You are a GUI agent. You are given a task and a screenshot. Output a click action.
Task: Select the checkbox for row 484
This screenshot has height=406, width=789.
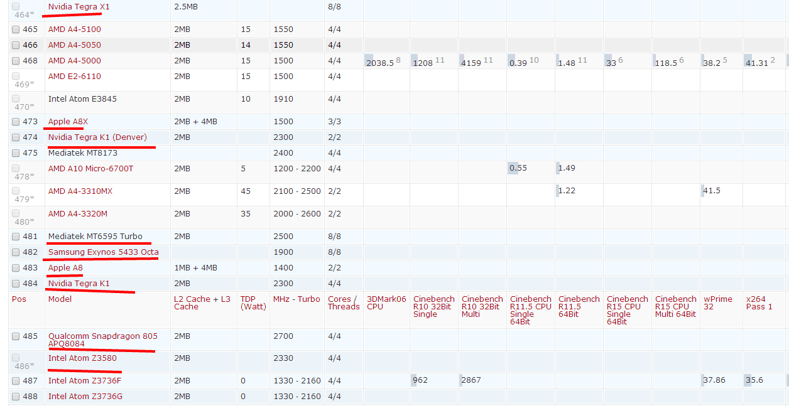click(x=16, y=284)
